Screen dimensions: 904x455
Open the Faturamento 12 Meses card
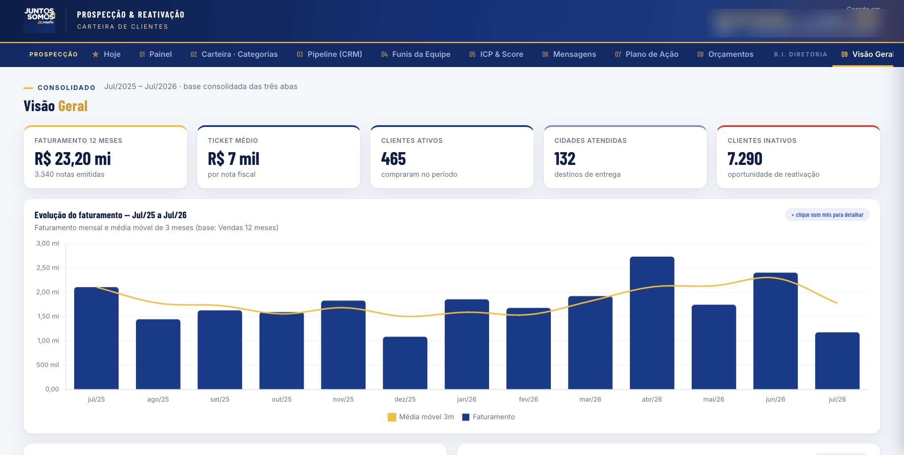click(x=105, y=157)
